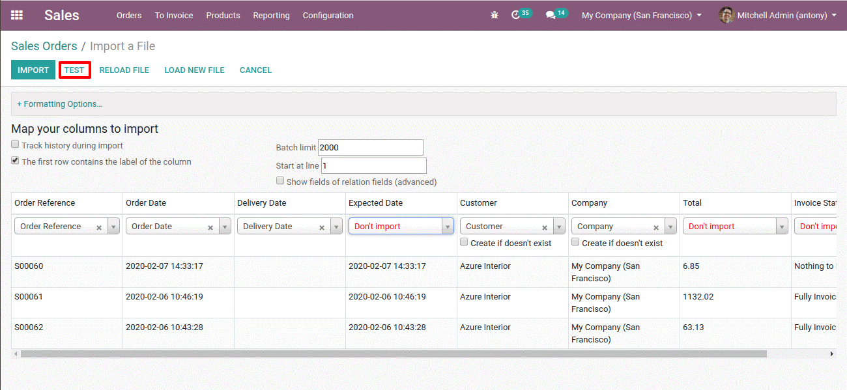
Task: Enable Show fields of relation fields
Action: (x=280, y=180)
